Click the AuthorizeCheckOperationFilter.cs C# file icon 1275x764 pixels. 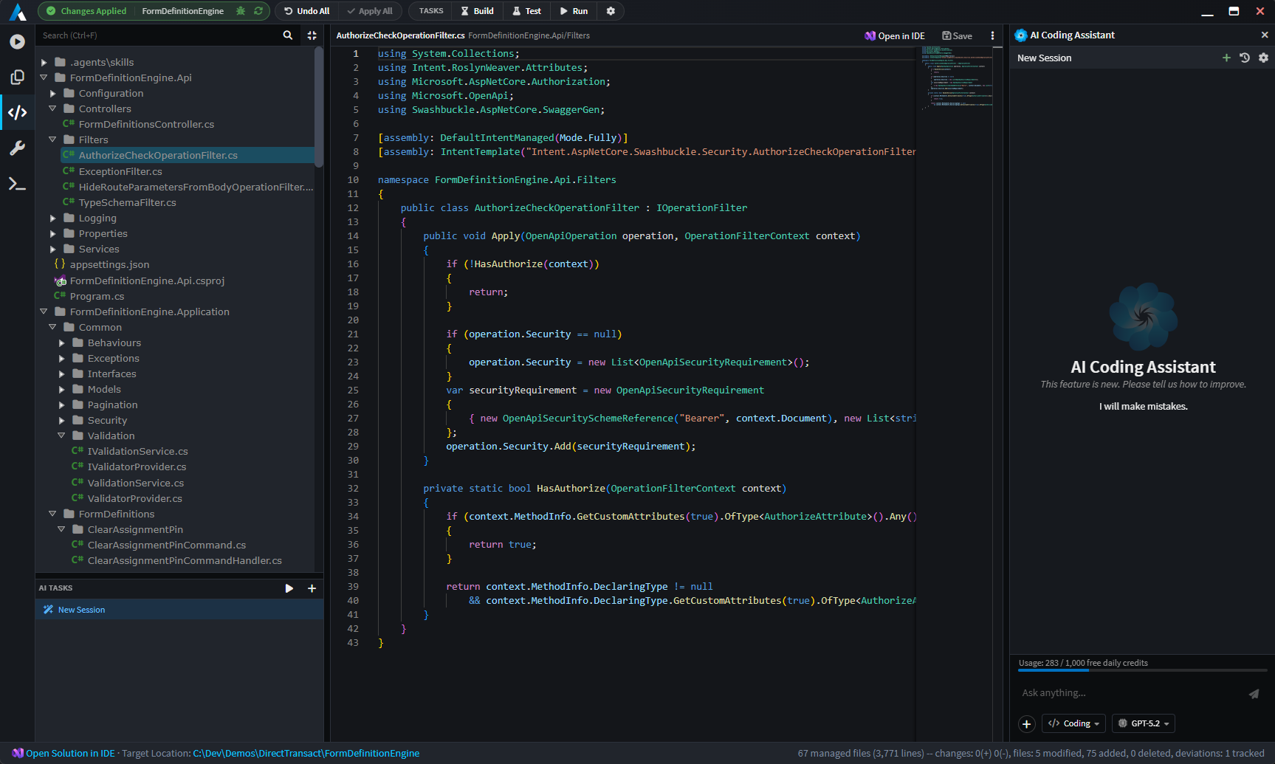69,155
